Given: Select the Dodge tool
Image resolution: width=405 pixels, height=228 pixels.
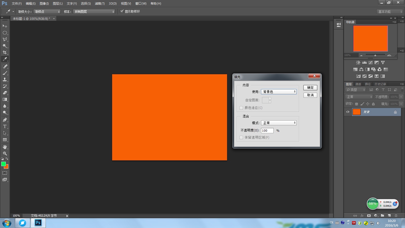Looking at the screenshot, I should click(x=5, y=112).
